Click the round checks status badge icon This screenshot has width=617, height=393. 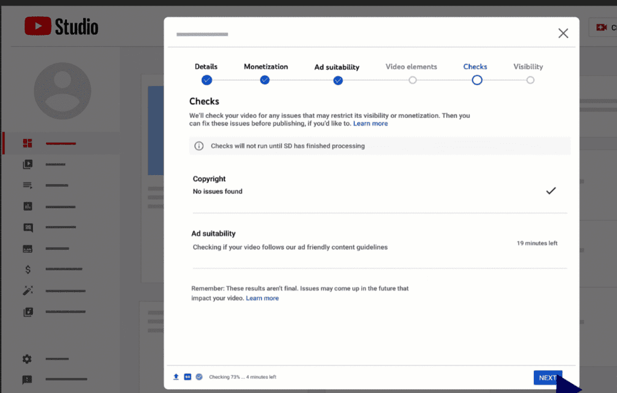pos(199,377)
